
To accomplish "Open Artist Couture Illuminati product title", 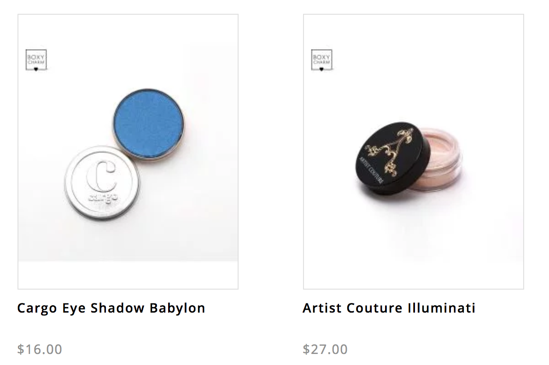I will (x=389, y=308).
